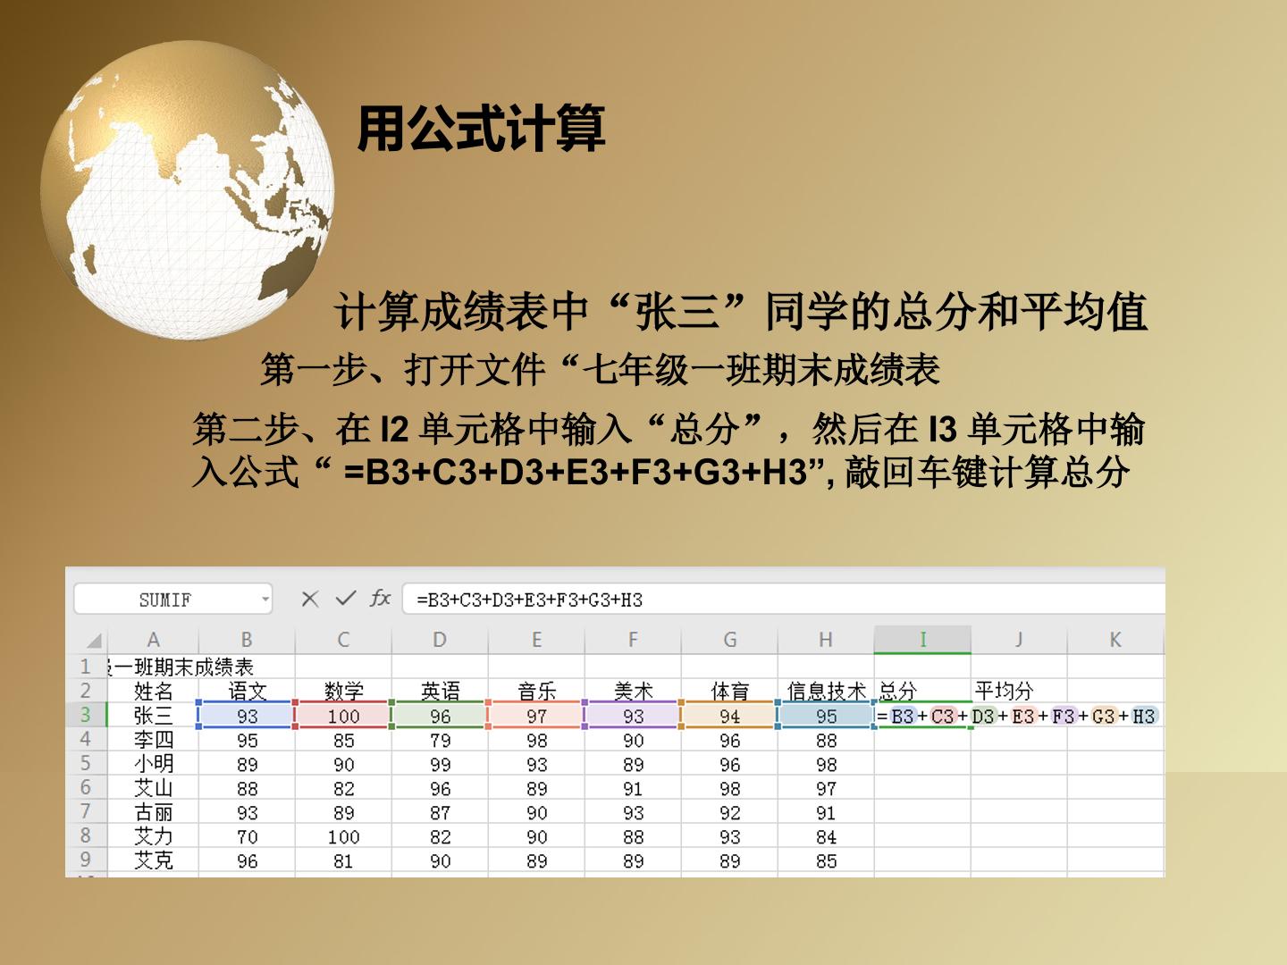Click the 英语 header cell
The height and width of the screenshot is (965, 1287).
pos(440,691)
